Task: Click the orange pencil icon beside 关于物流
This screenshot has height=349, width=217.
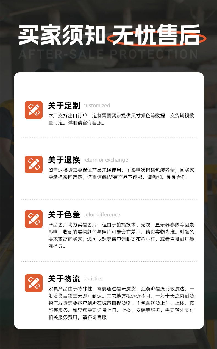Action: coord(34,283)
